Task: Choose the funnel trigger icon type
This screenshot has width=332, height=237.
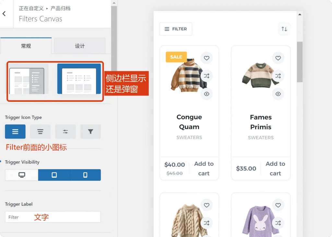Action: pyautogui.click(x=90, y=131)
